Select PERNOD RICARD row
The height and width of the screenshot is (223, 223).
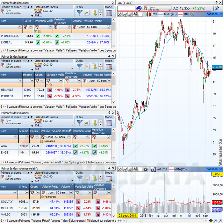coord(56,36)
